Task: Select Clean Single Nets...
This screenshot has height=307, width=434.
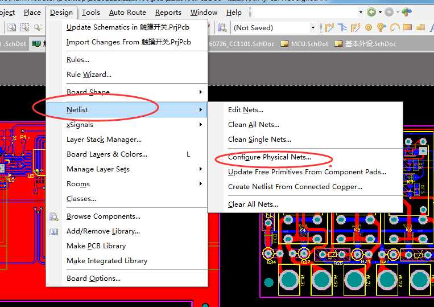Action: point(259,140)
